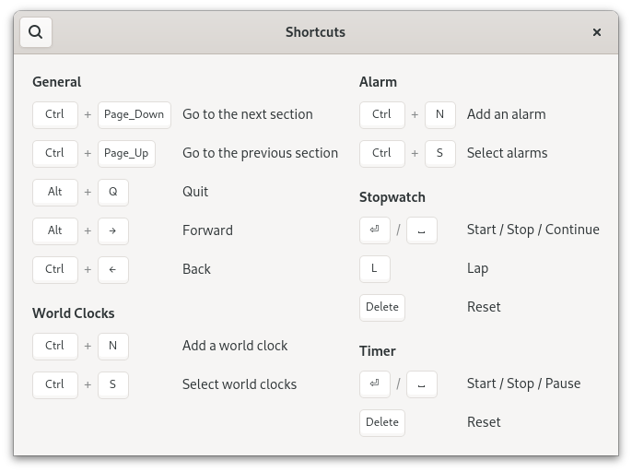The width and height of the screenshot is (632, 472).
Task: Click the "Go to the next section" label
Action: (248, 114)
